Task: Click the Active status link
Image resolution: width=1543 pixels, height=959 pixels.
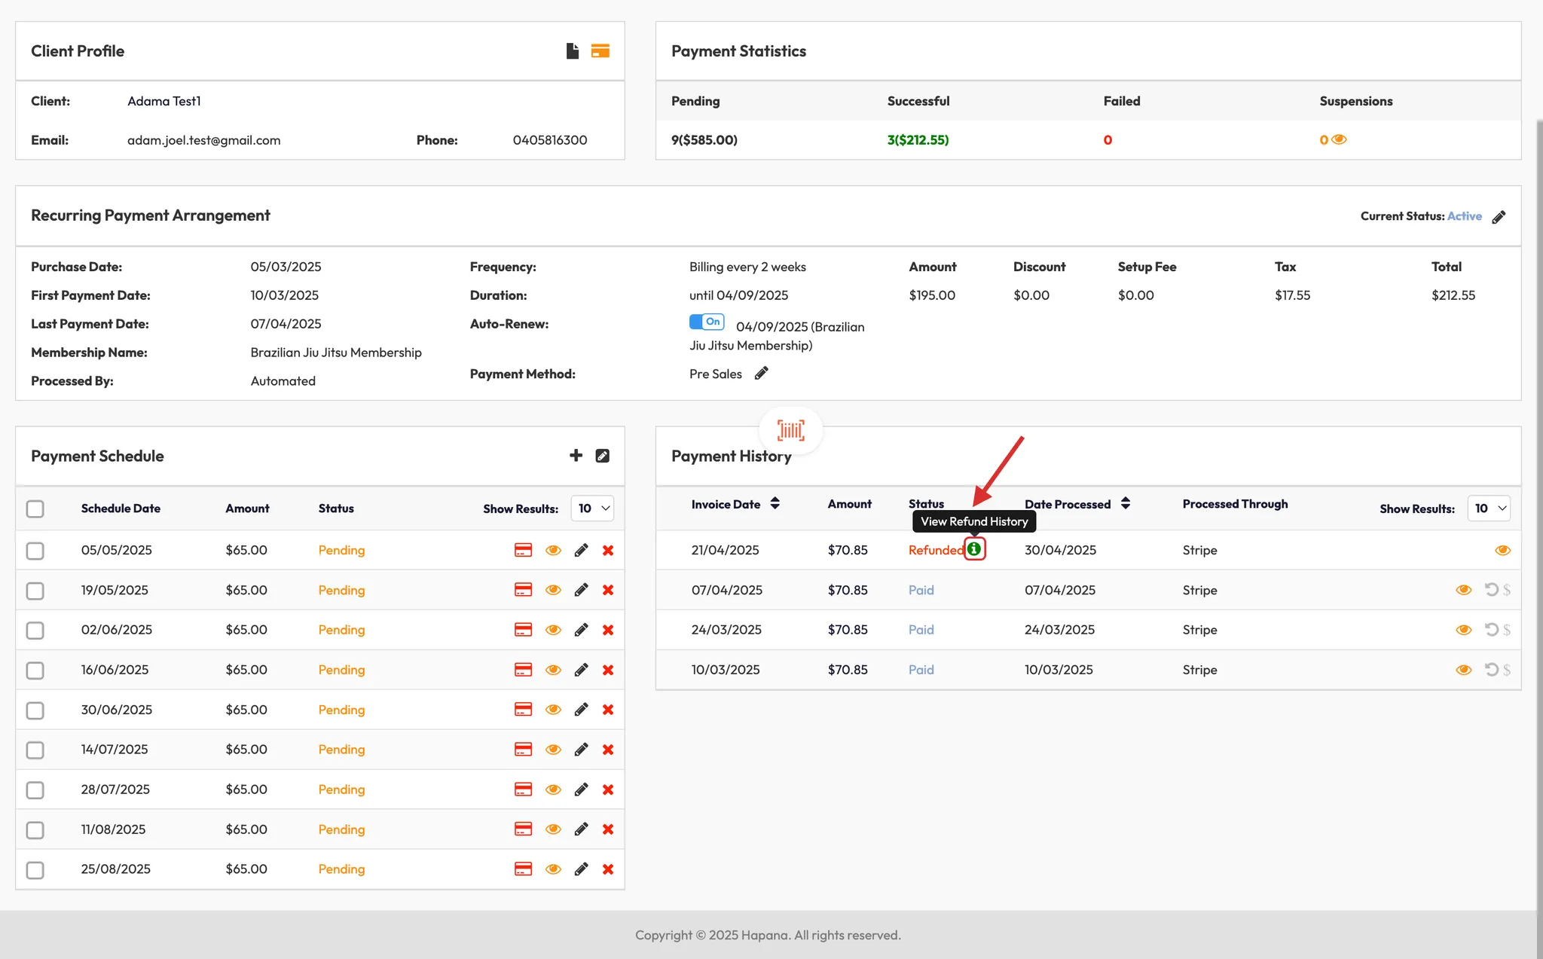Action: pyautogui.click(x=1464, y=216)
